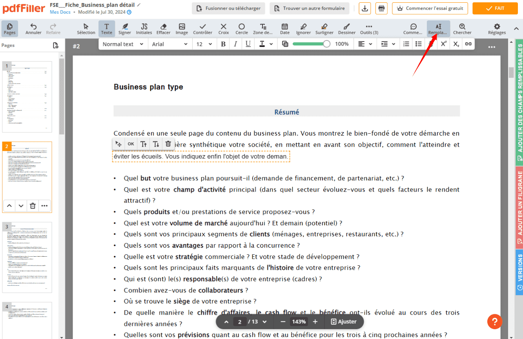523x339 pixels.
Task: Move page 2 up in the thumbnails
Action: click(9, 206)
